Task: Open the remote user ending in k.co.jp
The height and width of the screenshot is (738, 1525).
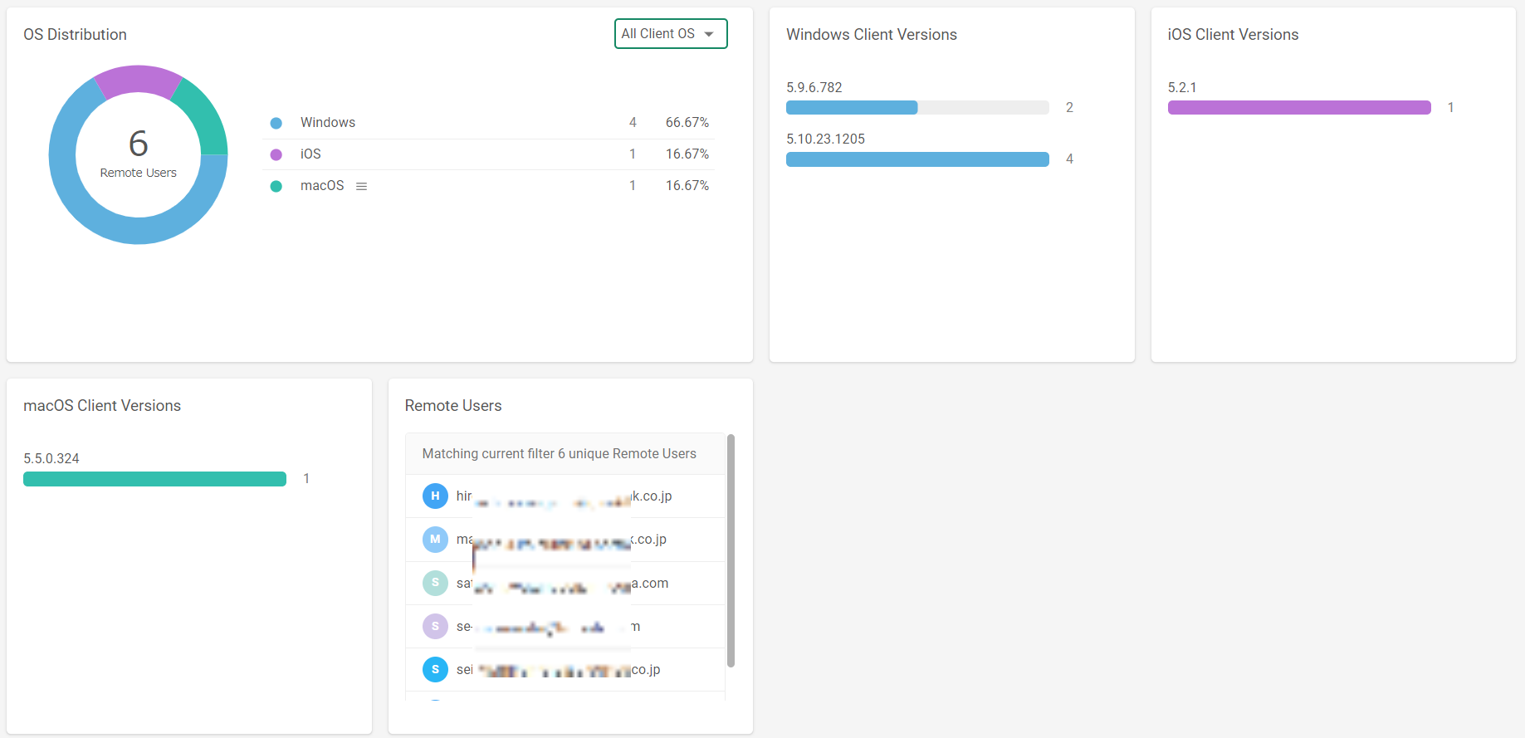Action: (565, 496)
